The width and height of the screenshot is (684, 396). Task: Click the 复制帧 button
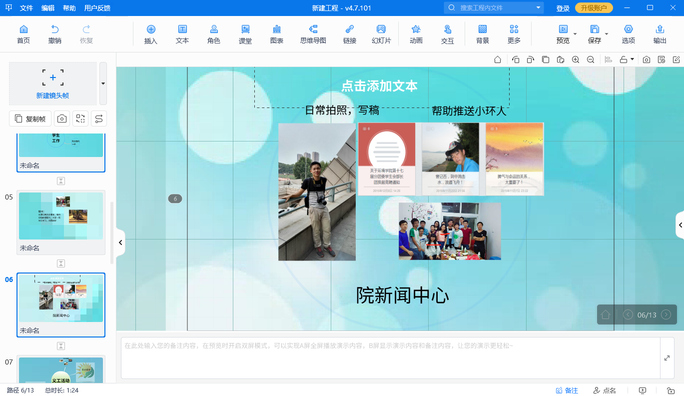click(x=30, y=118)
